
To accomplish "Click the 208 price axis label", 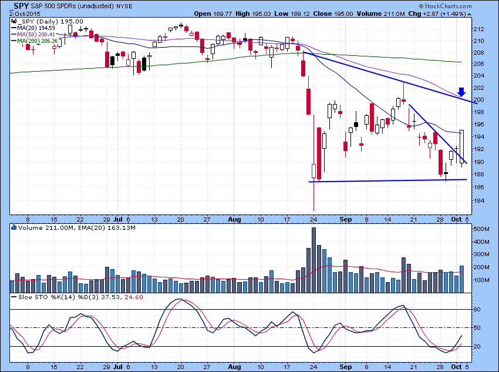I will coord(479,52).
